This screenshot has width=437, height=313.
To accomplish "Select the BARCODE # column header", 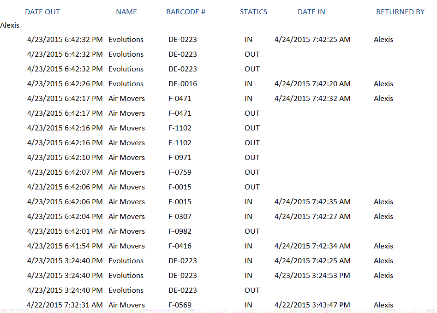I will [186, 12].
